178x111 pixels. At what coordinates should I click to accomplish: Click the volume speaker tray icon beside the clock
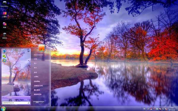click(166, 109)
